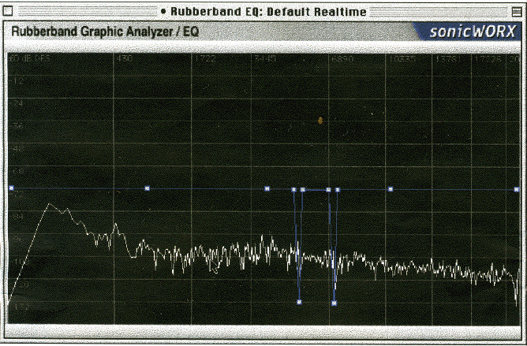Screen dimensions: 527x346
Task: Click the 3445 frequency label
Action: click(x=265, y=59)
